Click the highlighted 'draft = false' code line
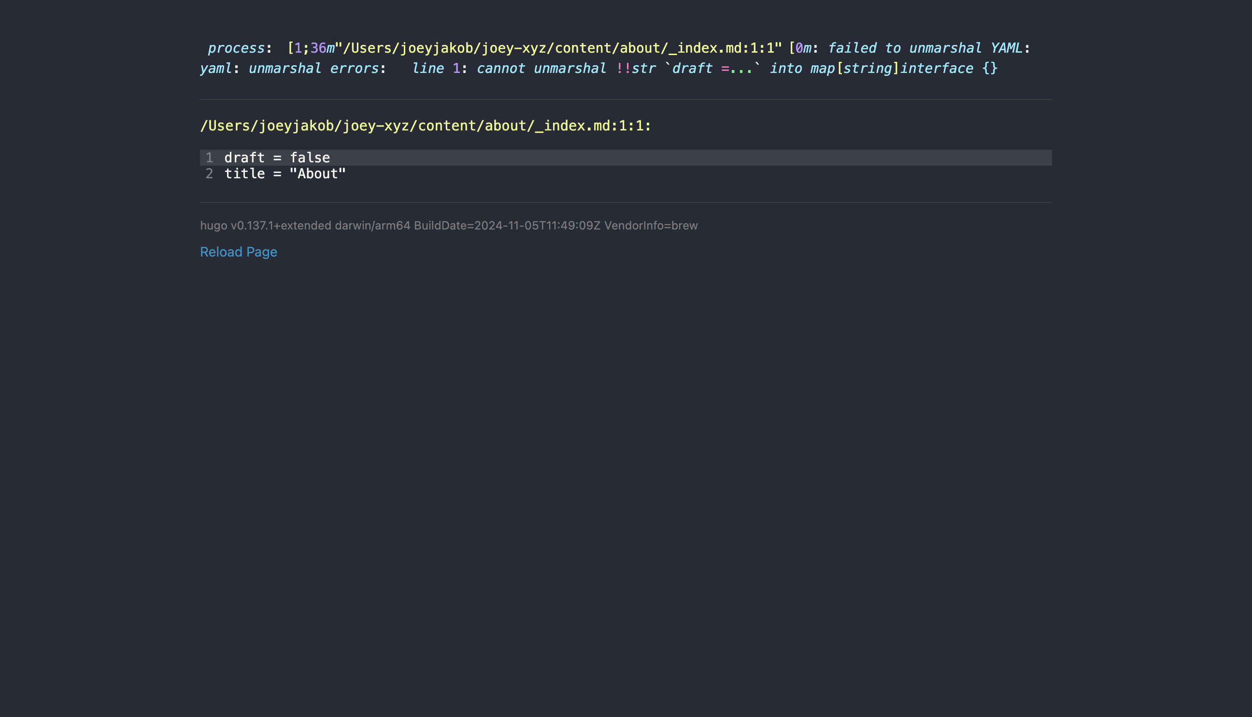1252x717 pixels. (277, 158)
